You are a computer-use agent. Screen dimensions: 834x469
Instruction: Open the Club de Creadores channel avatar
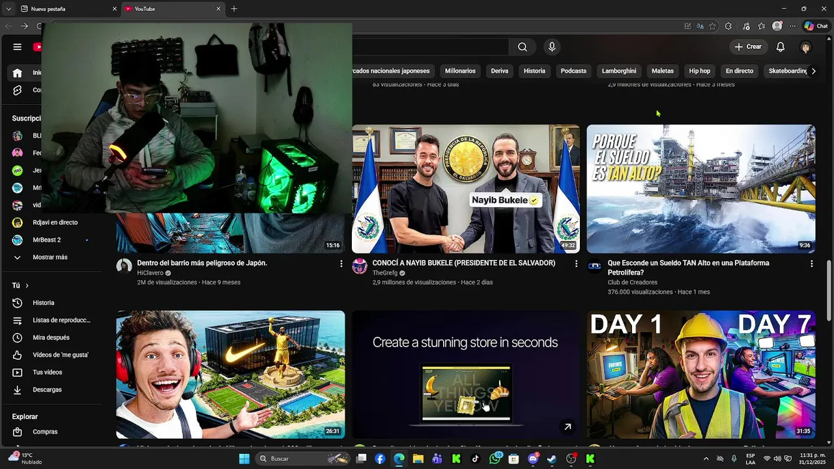tap(594, 266)
